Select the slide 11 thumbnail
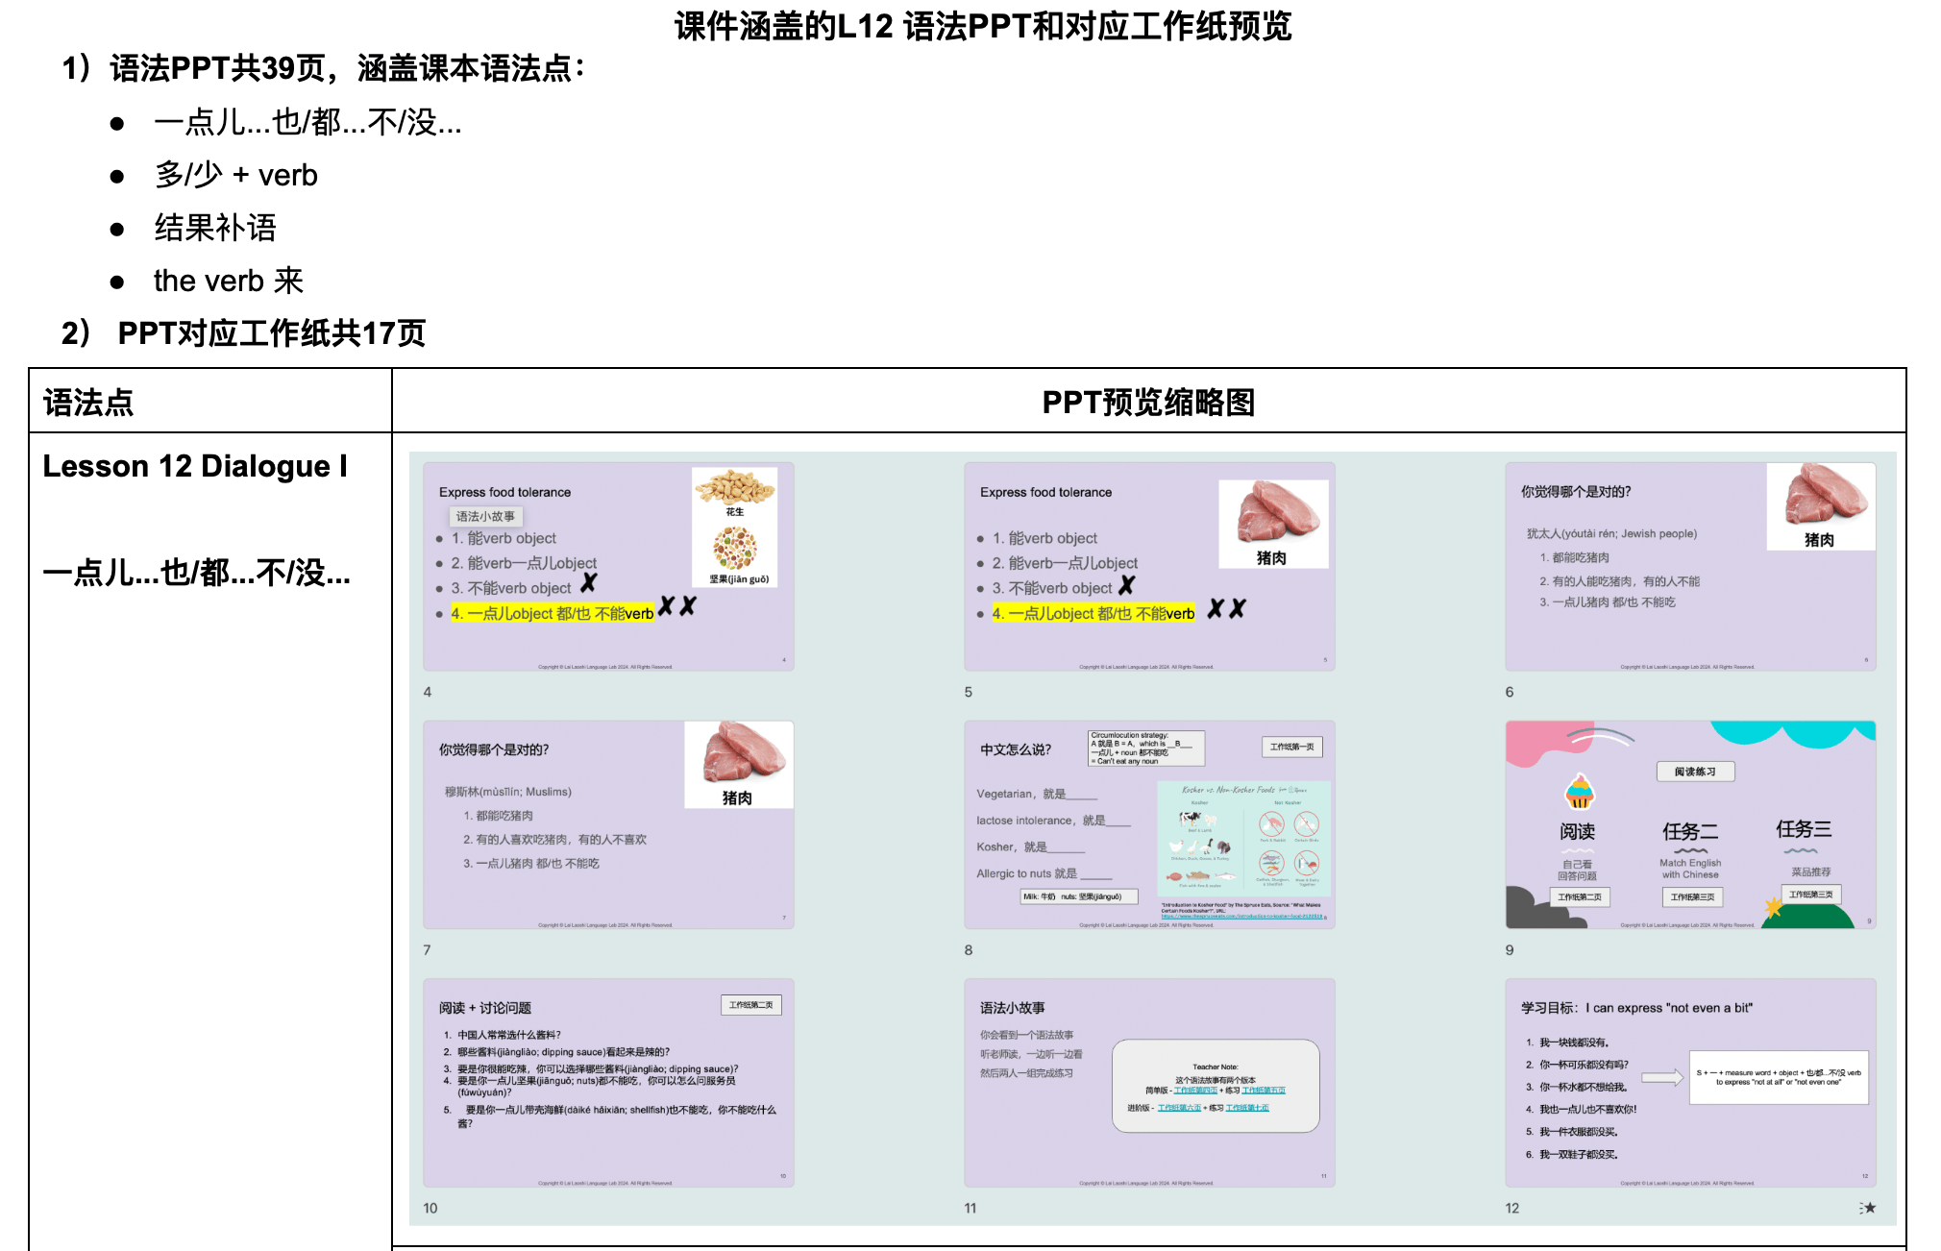This screenshot has height=1251, width=1941. 1149,1078
